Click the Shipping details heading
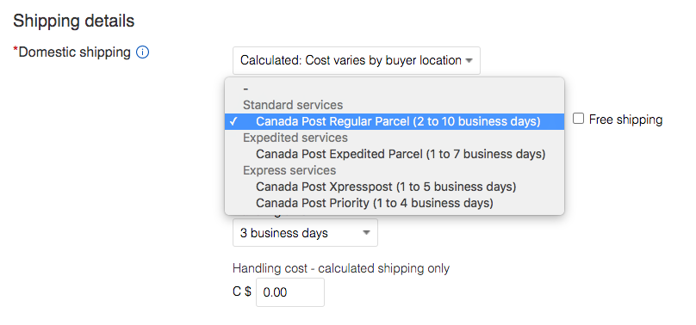 point(74,21)
